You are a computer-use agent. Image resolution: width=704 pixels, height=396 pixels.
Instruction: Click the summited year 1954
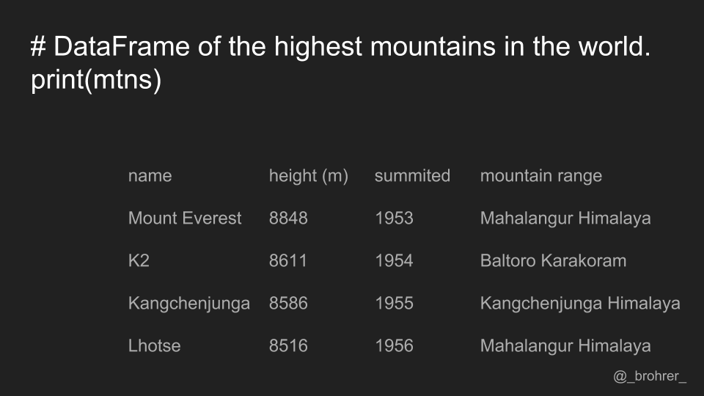[394, 261]
